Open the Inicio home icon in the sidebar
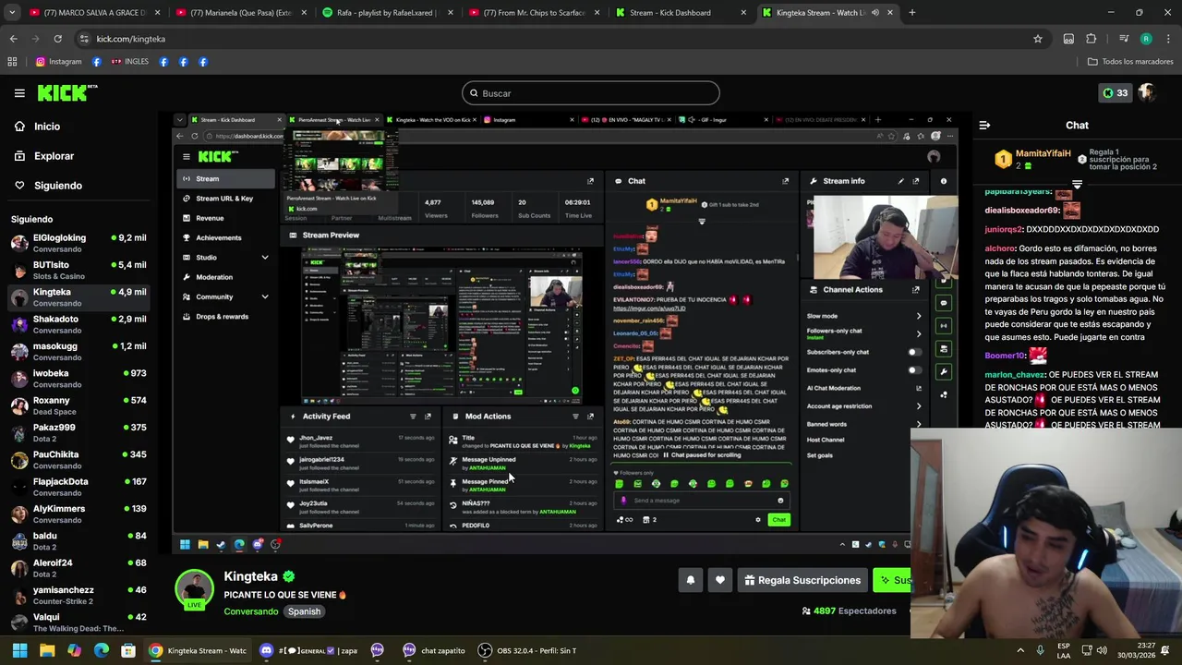This screenshot has height=665, width=1182. pos(19,127)
